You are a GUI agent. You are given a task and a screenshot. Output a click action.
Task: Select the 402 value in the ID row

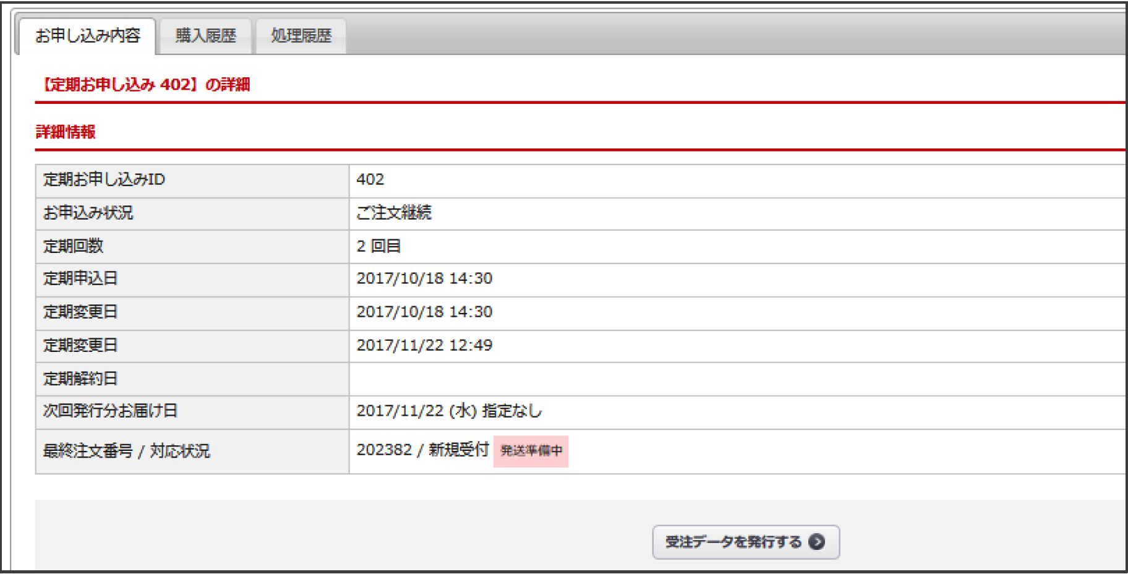(370, 179)
